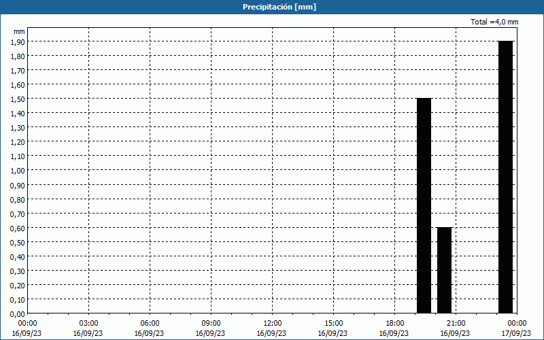Select the short 0,60 mm precipitation bar
Viewport: 544px width, 340px height.
point(445,270)
